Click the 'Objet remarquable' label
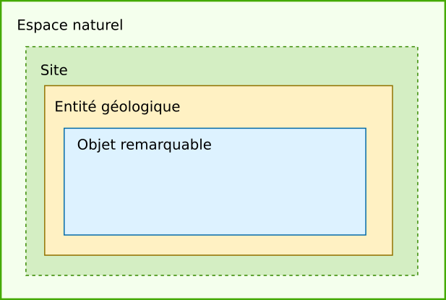Viewport: 446px width, 300px height. tap(145, 145)
